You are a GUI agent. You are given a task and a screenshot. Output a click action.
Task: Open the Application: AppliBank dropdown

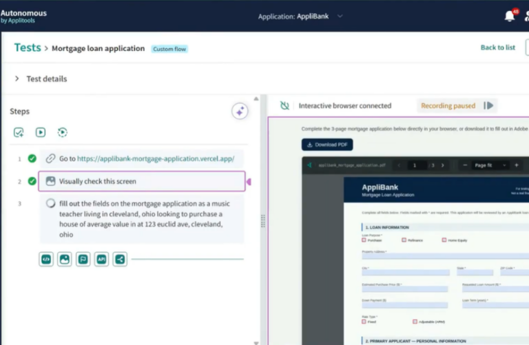300,17
